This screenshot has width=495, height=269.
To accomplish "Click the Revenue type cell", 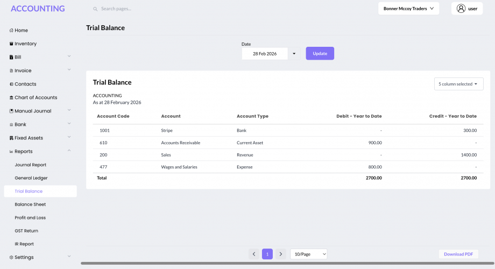I will click(245, 155).
